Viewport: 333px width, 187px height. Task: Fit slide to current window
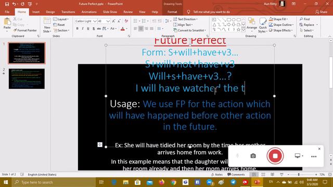[330, 175]
